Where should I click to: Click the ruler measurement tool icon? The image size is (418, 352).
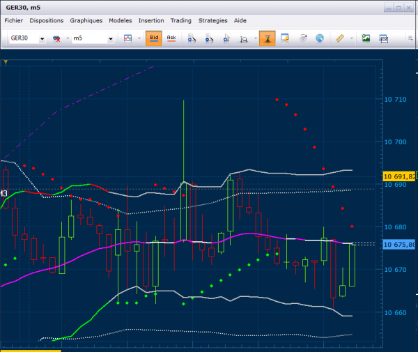(340, 38)
